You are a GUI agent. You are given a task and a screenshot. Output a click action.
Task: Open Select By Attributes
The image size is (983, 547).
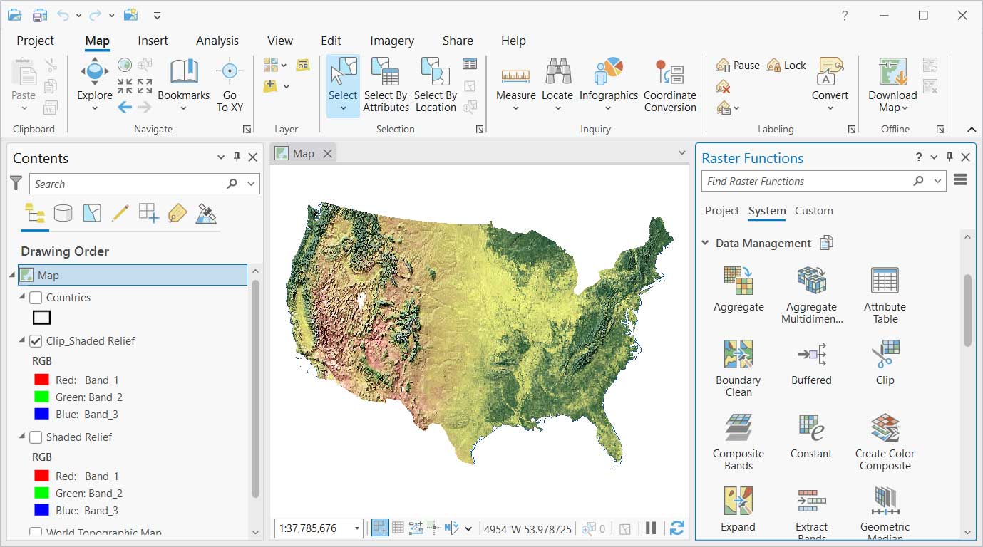[x=386, y=85]
